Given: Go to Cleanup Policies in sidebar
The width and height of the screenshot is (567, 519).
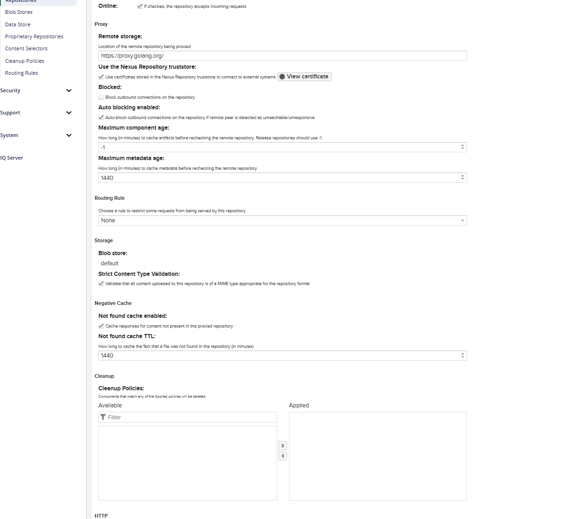Looking at the screenshot, I should (24, 61).
